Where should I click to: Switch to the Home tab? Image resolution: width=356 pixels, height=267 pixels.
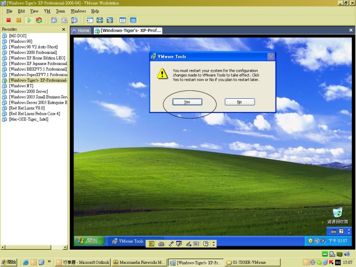[x=81, y=30]
